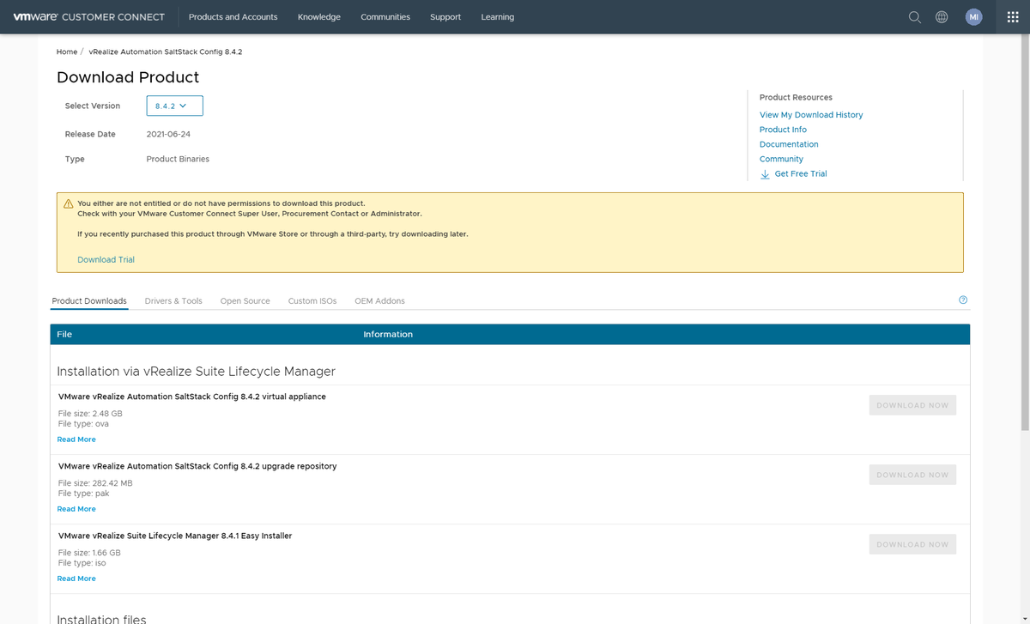Click File type: pak text
The width and height of the screenshot is (1030, 624).
(83, 494)
